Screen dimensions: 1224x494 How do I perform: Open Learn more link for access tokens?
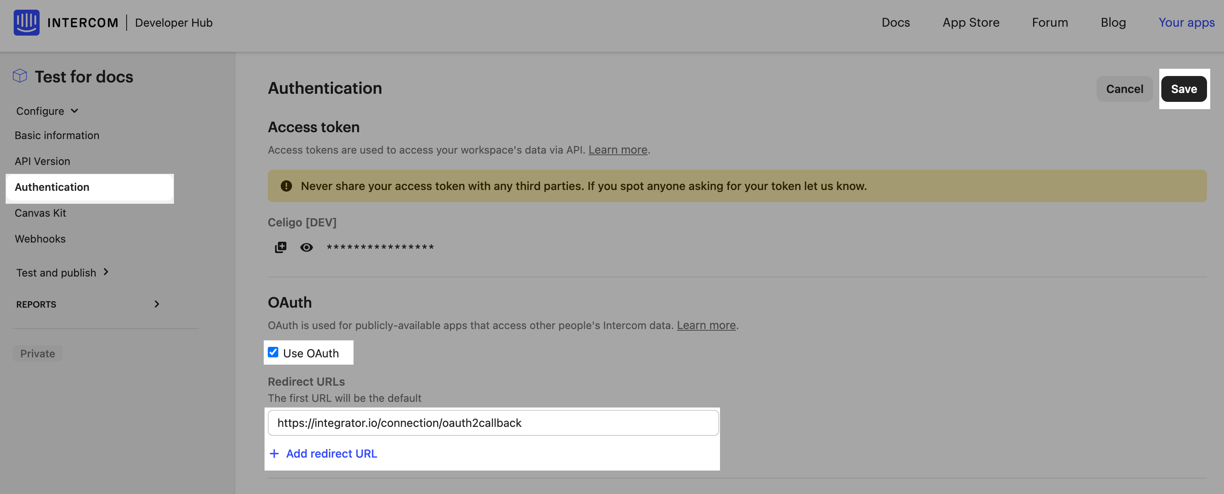click(x=618, y=150)
